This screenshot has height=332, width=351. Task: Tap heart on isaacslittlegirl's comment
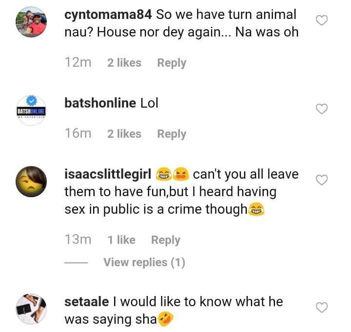tap(322, 181)
